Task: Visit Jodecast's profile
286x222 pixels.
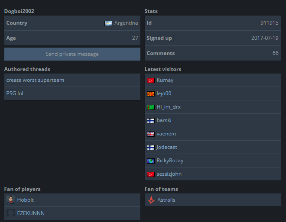Action: pos(167,147)
